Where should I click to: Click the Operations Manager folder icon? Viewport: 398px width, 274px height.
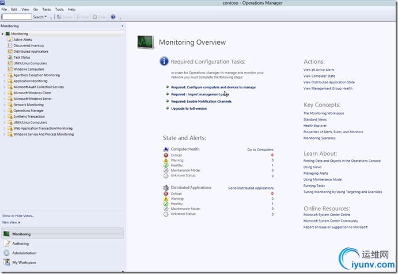pos(10,111)
